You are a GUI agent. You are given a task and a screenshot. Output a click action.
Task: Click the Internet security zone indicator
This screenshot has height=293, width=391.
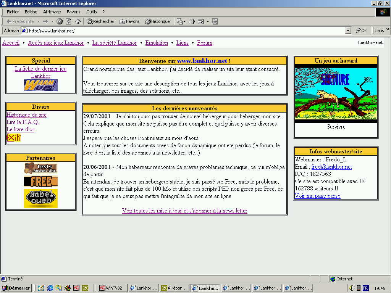(x=359, y=279)
